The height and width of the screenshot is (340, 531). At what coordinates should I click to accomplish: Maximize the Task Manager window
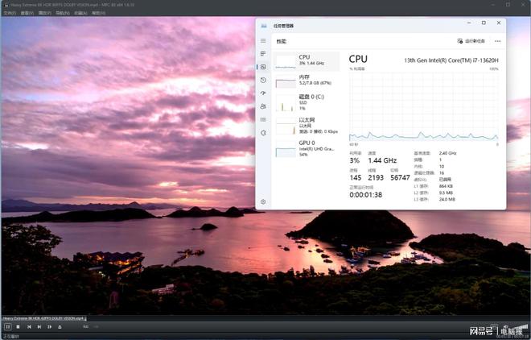[x=484, y=23]
